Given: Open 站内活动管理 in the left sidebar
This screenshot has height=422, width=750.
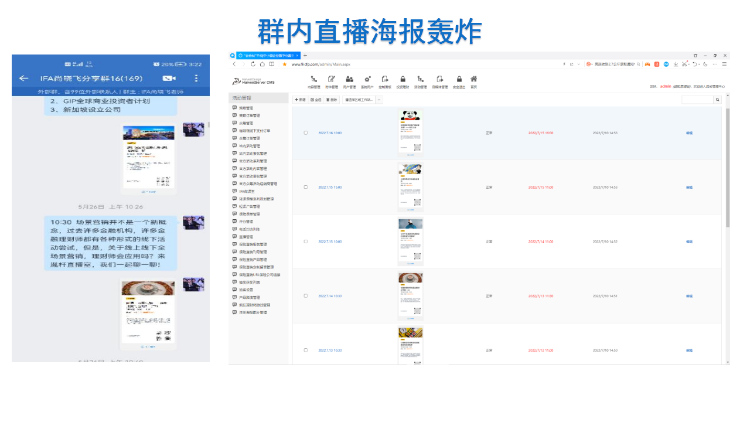Looking at the screenshot, I should [249, 146].
